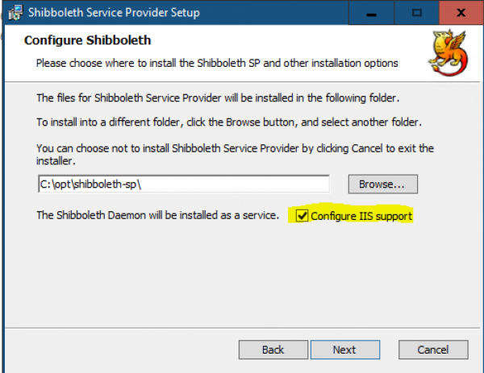The height and width of the screenshot is (373, 484).
Task: Click the 'Please choose where to install' subtitle
Action: (x=217, y=63)
